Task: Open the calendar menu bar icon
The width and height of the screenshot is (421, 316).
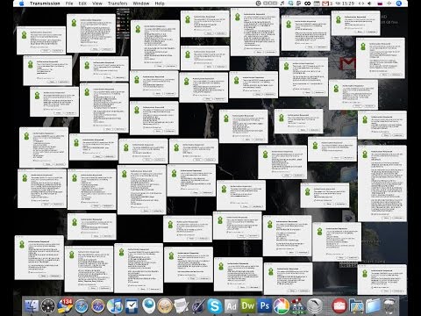Action: tap(317, 4)
